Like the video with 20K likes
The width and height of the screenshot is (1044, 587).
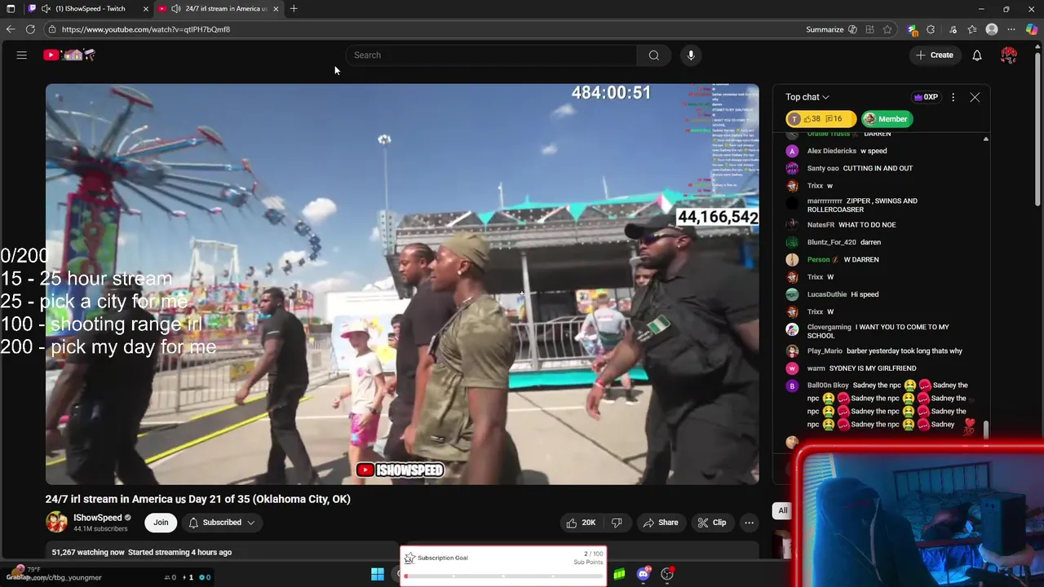point(581,523)
